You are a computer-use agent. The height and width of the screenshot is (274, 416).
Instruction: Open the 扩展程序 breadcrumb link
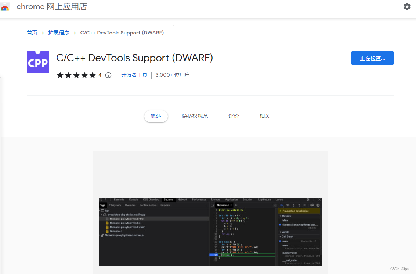[x=59, y=33]
